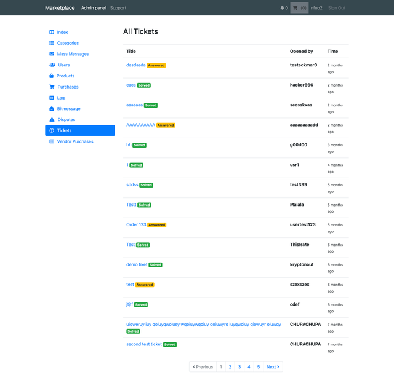Go to page 3 of tickets
The height and width of the screenshot is (383, 394).
click(x=239, y=367)
